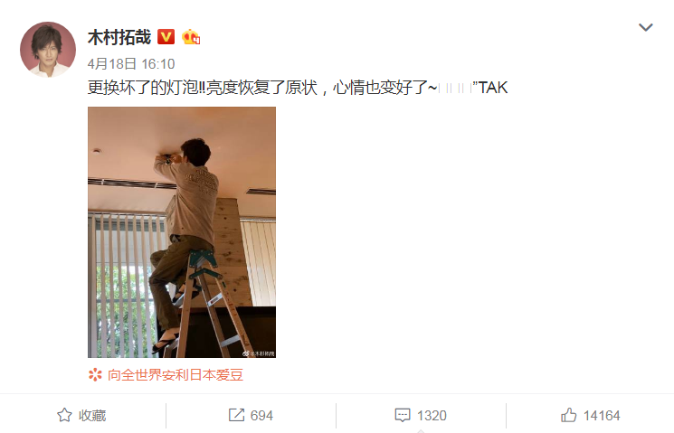Click the crown membership badge icon
Screen dimensions: 674x433
tap(191, 37)
